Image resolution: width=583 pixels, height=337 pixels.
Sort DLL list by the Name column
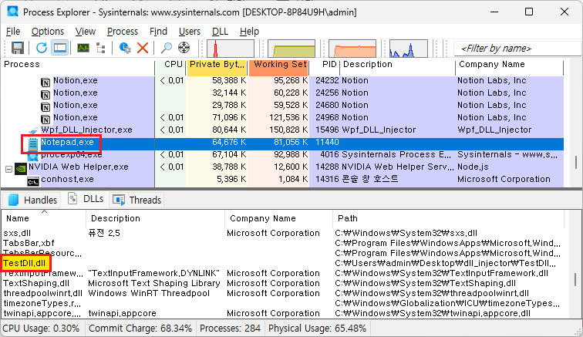pos(17,218)
